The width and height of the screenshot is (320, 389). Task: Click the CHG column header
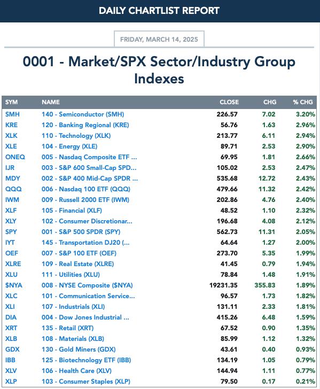[270, 102]
